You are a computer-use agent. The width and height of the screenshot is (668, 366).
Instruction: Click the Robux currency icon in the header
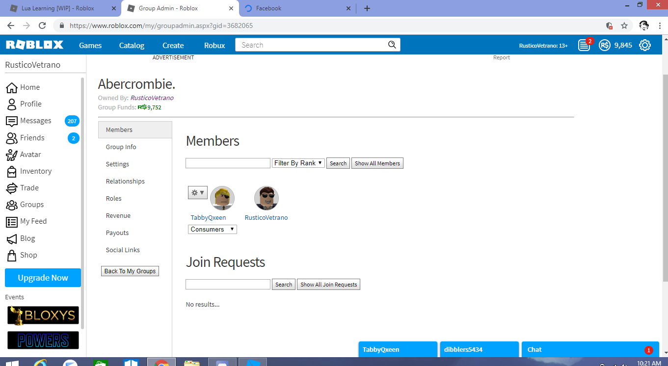[605, 45]
